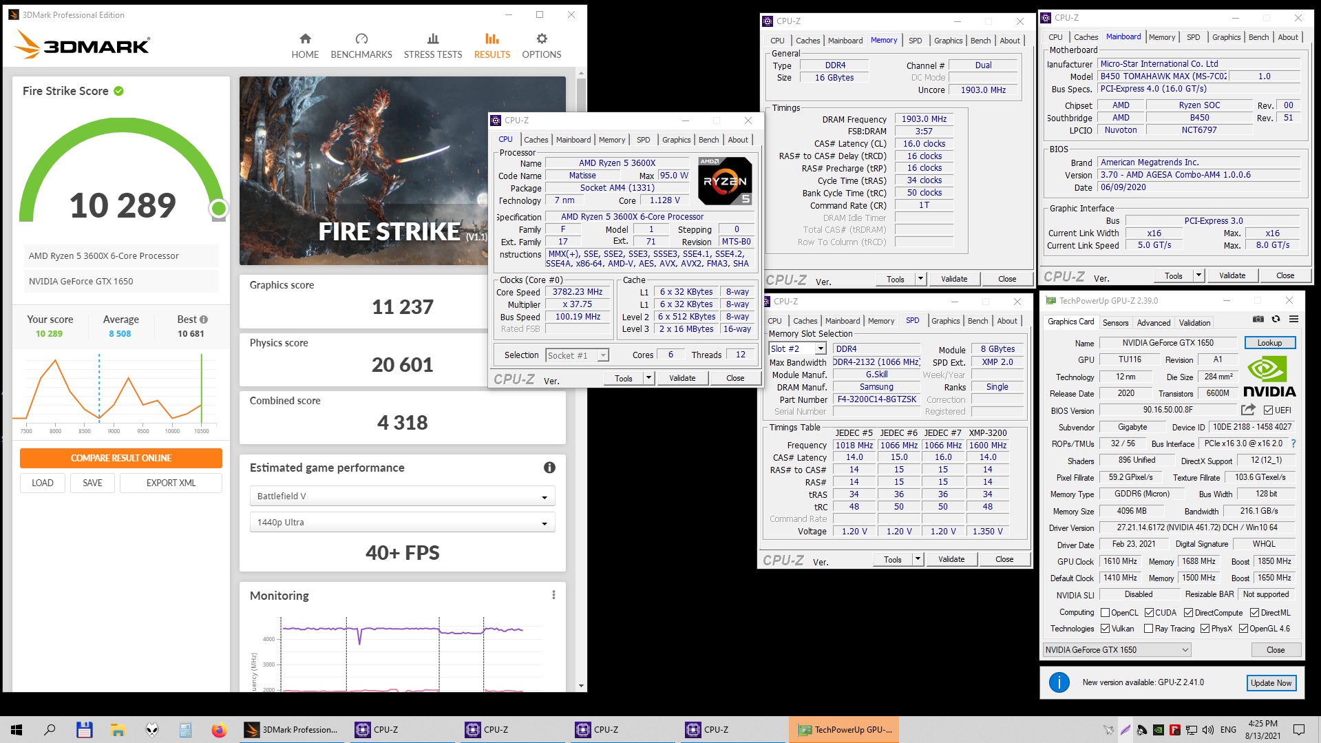Open the volume control in system tray
The image size is (1321, 743).
tap(1208, 730)
